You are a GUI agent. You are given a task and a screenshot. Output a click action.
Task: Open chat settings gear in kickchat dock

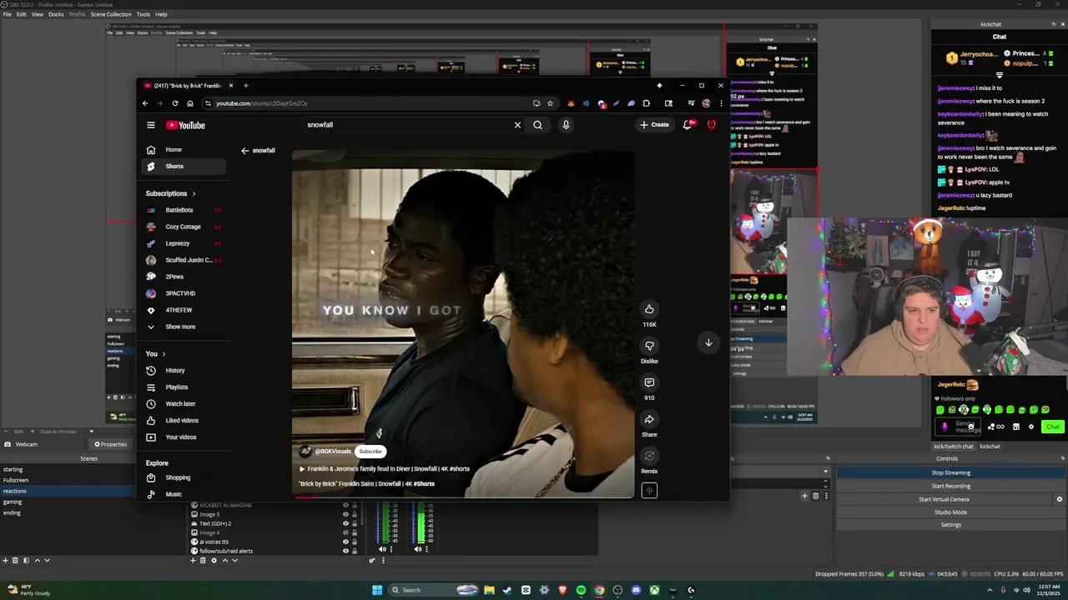[1031, 427]
